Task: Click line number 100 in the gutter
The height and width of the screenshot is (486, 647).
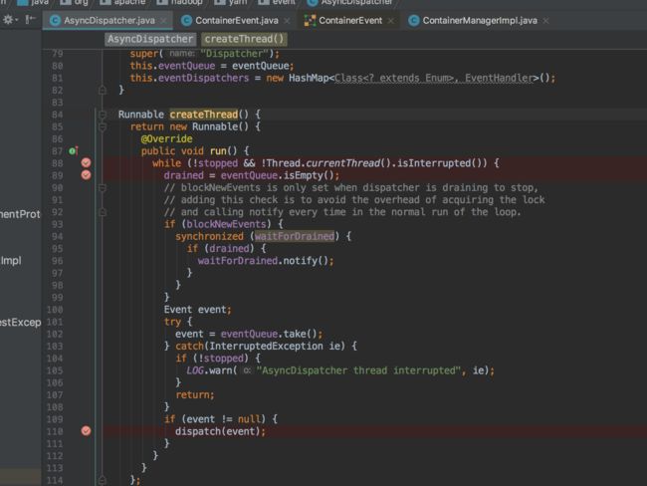Action: [55, 310]
